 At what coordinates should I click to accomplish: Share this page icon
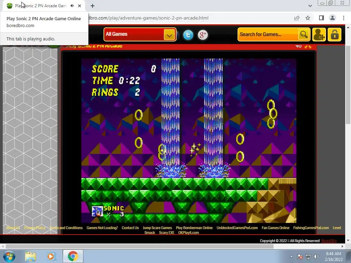(297, 18)
